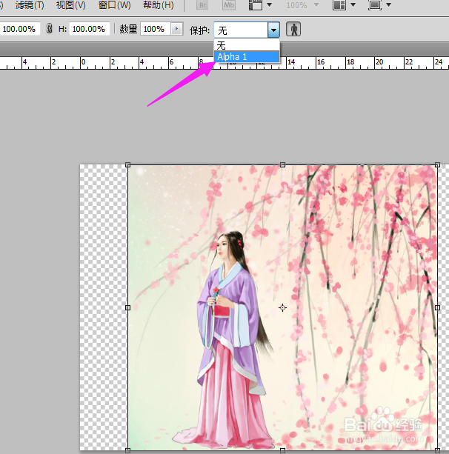Viewport: 449px width, 454px height.
Task: Click the right-middle transform handle
Action: coord(437,307)
